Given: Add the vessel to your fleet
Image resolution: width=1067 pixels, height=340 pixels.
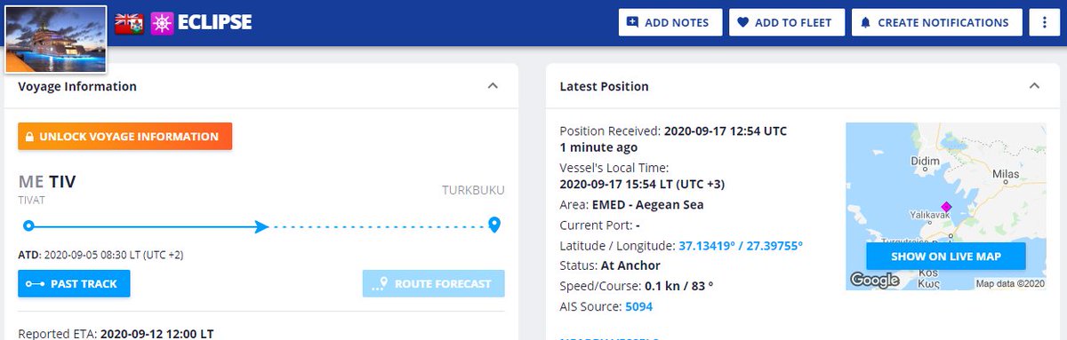Looking at the screenshot, I should click(786, 22).
